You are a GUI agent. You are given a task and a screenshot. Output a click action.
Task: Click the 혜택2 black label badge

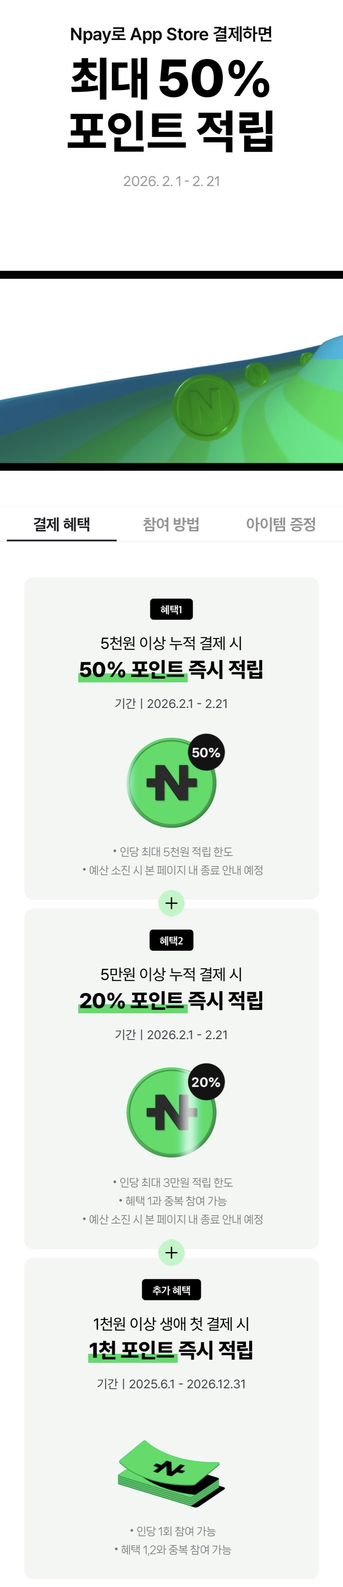[x=171, y=941]
